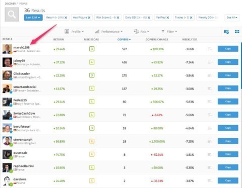The height and width of the screenshot is (188, 242).
Task: Open smartandsocial username link
Action: 25,87
